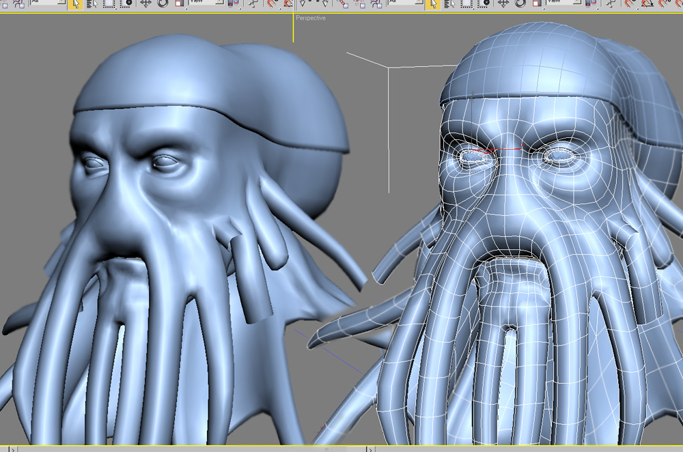Open View coordinate system dropdown above wireframe model
The width and height of the screenshot is (683, 452).
coord(564,3)
